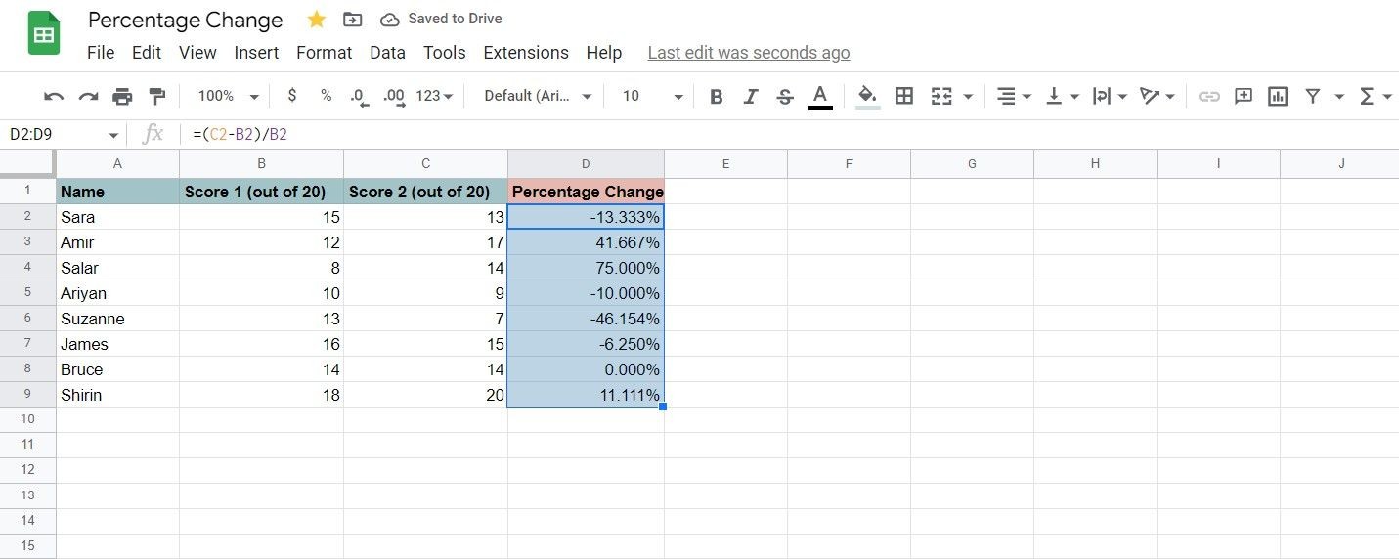Screen dimensions: 1399x559
Task: Open the name box dropdown arrow
Action: [113, 136]
